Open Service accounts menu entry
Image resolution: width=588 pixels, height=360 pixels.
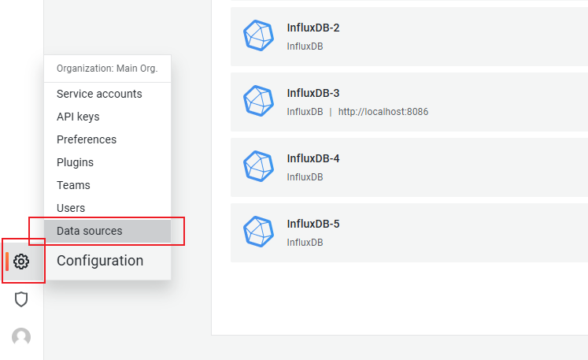pos(107,94)
